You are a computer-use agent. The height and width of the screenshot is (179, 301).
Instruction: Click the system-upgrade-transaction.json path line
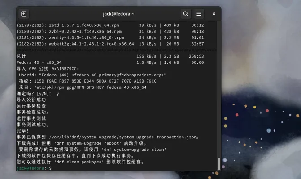click(x=108, y=137)
